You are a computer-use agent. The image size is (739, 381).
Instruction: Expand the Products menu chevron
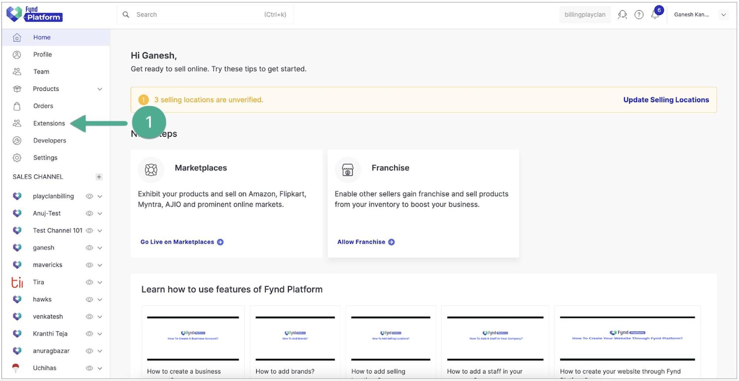coord(100,89)
